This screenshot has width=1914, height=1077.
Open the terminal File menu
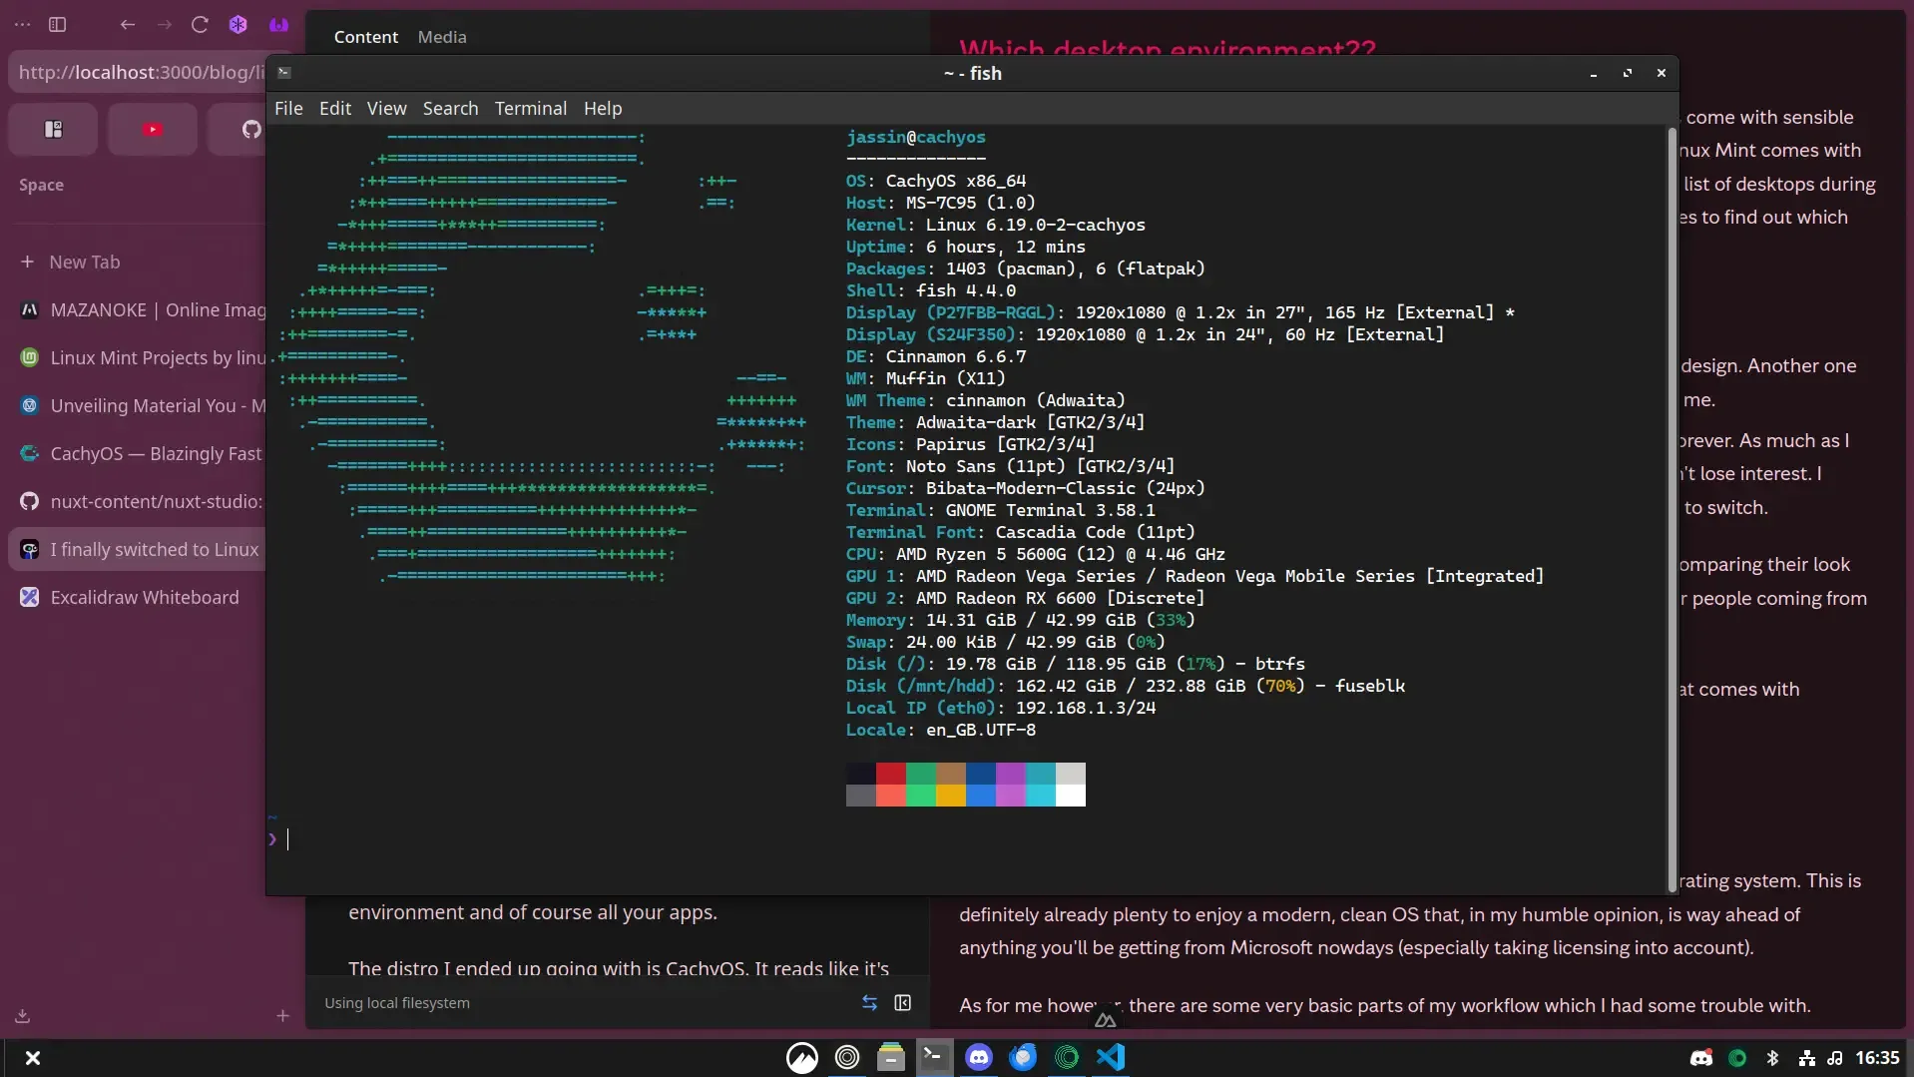click(288, 108)
